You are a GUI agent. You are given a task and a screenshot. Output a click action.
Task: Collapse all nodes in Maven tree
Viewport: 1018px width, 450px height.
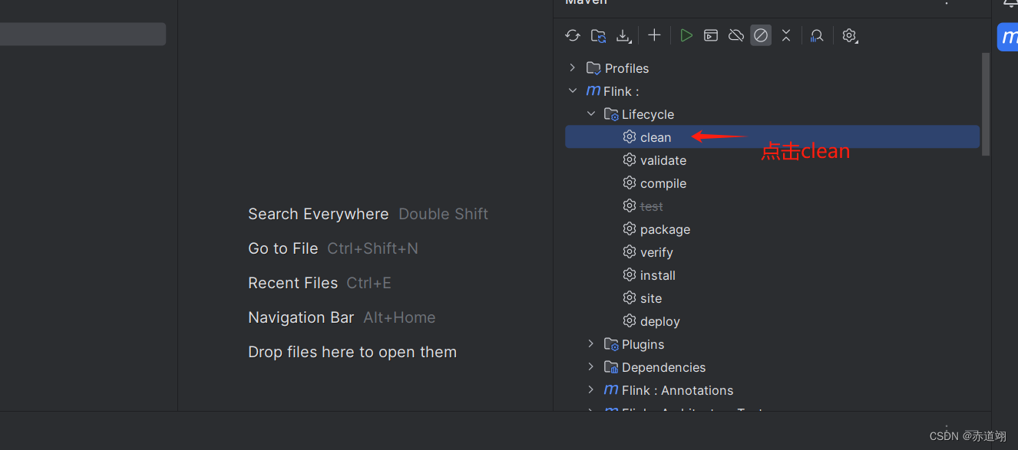click(x=786, y=35)
